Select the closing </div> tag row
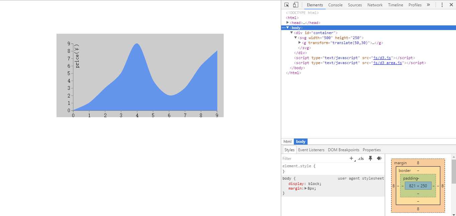Image resolution: width=456 pixels, height=216 pixels. pyautogui.click(x=300, y=53)
